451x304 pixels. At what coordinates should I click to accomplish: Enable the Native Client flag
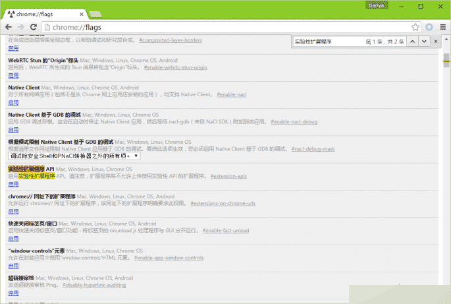click(13, 103)
